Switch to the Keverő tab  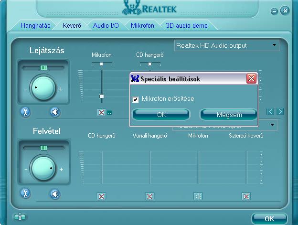click(x=72, y=25)
